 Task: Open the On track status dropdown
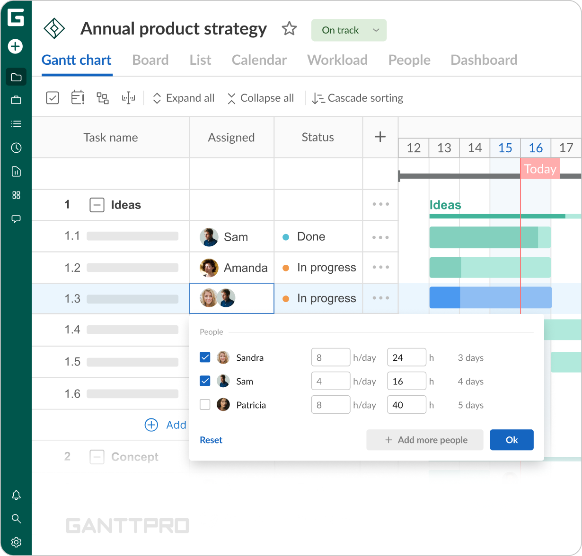click(x=349, y=30)
